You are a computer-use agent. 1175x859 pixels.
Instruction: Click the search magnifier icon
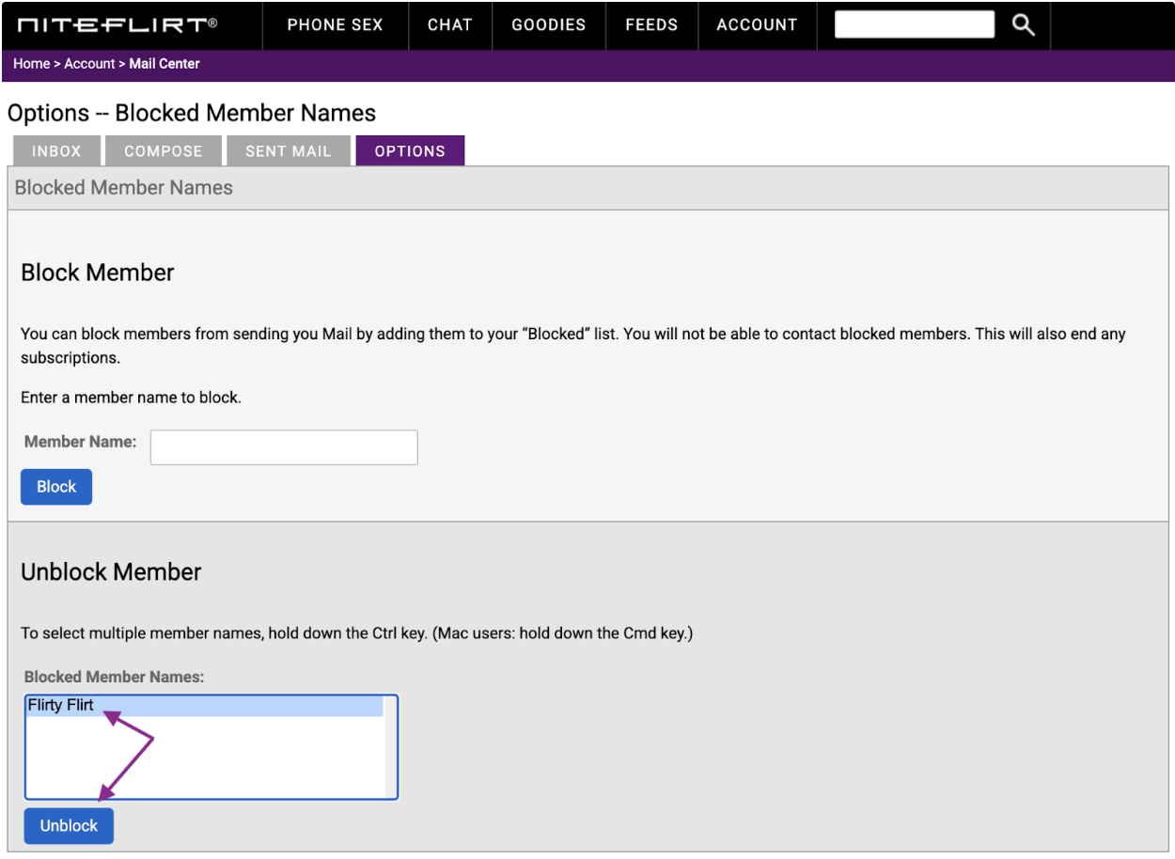pos(1023,25)
